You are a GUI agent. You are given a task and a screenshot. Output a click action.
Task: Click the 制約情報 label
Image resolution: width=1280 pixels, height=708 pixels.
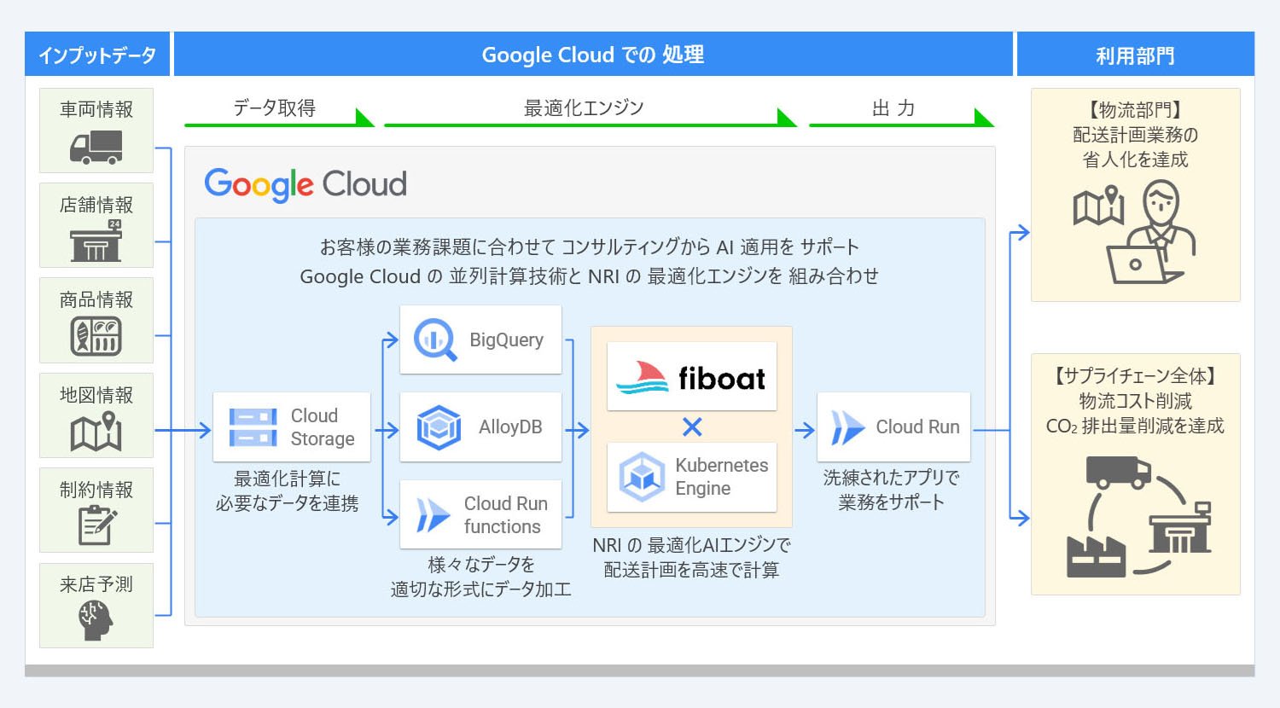pos(96,490)
